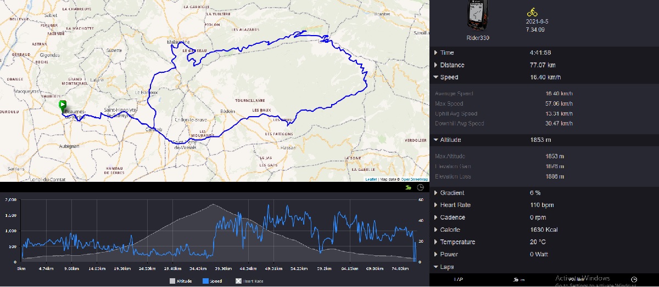Switch chart x-axis to time clock icon

tap(420, 187)
